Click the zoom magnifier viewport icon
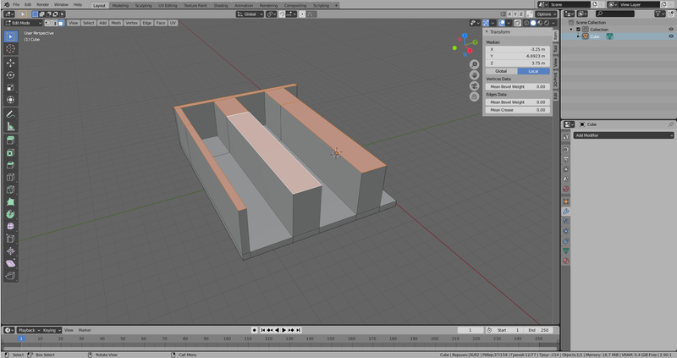677x358 pixels. [476, 64]
